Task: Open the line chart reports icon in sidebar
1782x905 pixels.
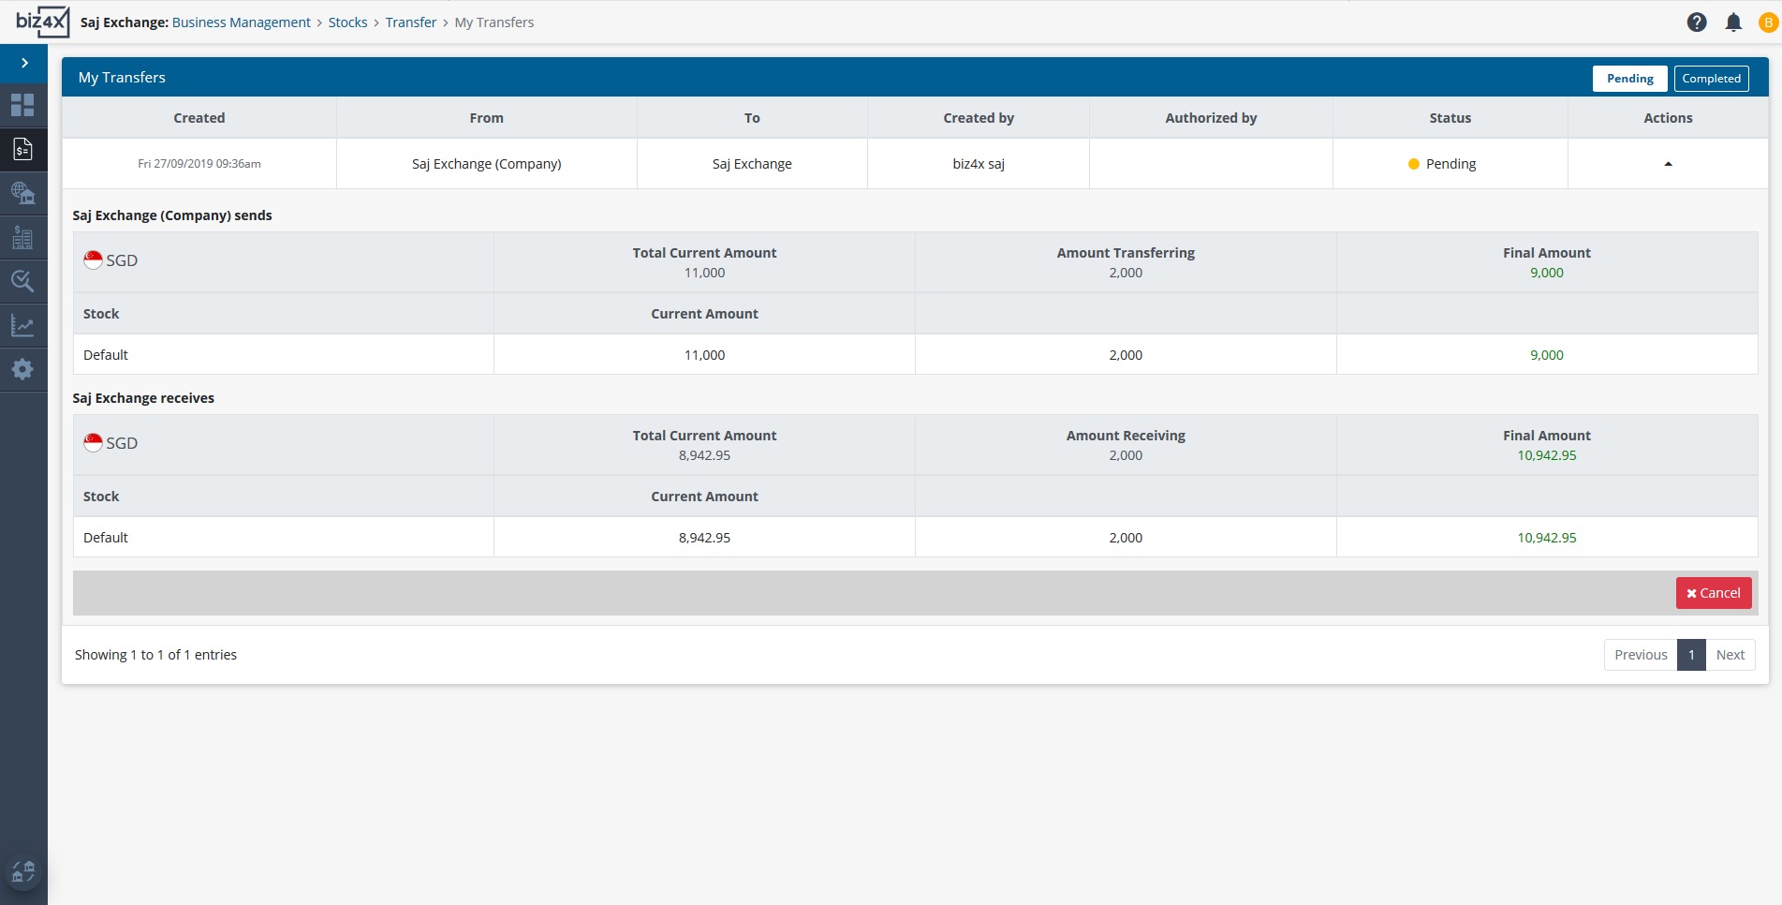Action: [x=22, y=325]
